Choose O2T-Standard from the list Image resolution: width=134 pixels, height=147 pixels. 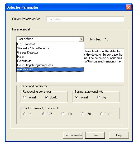[x=50, y=44]
